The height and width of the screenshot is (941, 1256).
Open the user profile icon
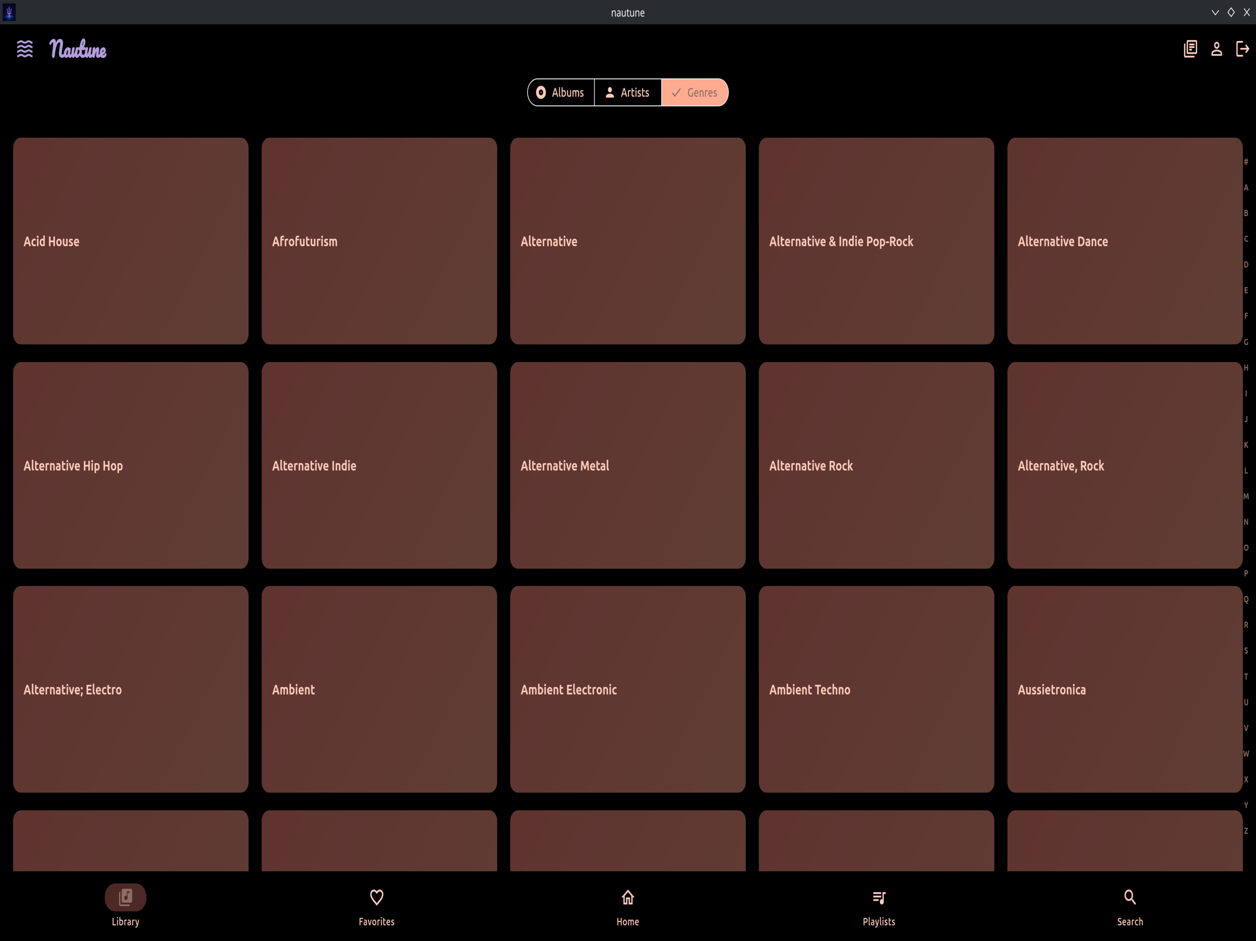click(x=1216, y=49)
